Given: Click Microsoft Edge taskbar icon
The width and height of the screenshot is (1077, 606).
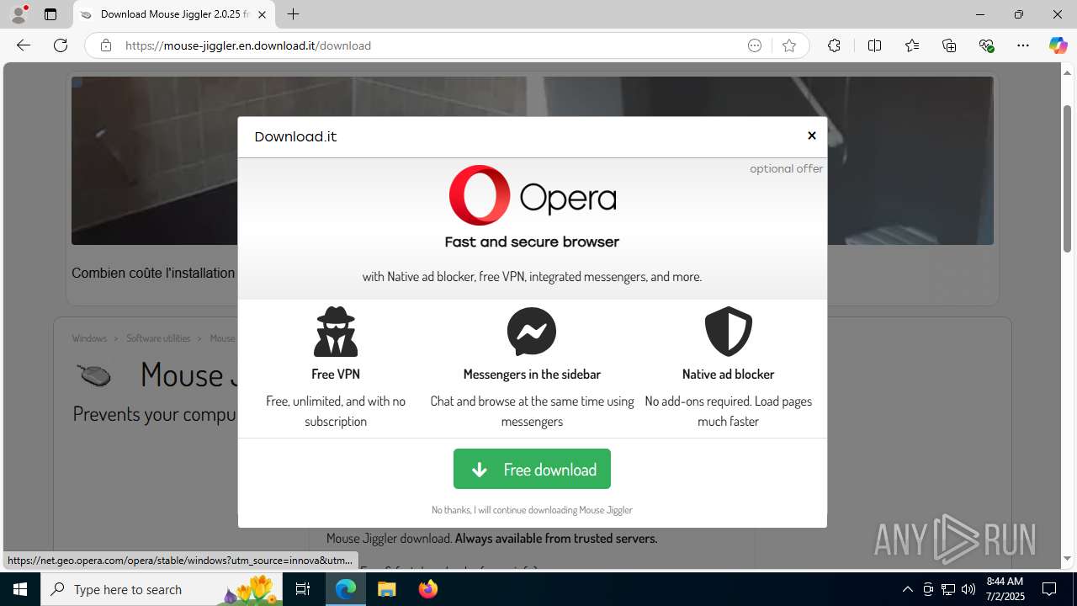Looking at the screenshot, I should click(x=346, y=589).
